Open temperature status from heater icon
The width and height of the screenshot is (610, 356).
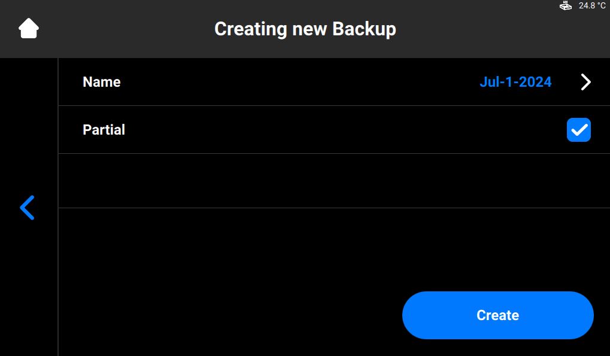tap(566, 5)
